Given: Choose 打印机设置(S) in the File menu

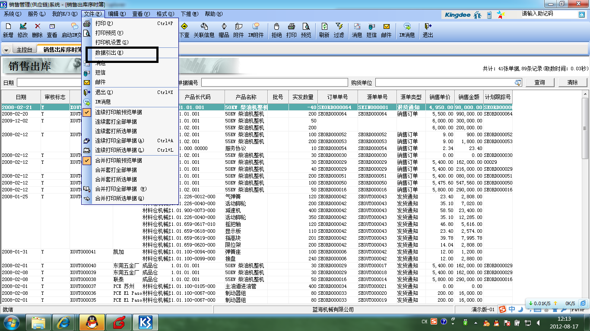Looking at the screenshot, I should [130, 42].
